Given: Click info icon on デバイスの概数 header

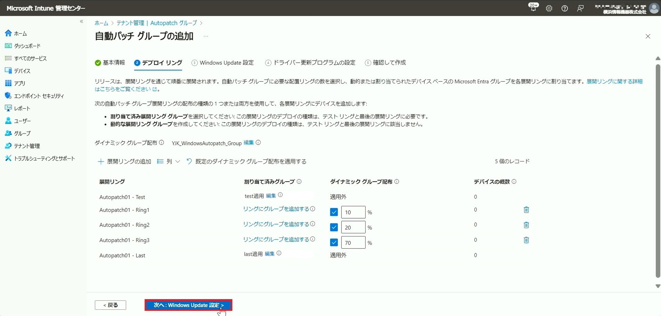Looking at the screenshot, I should click(514, 181).
